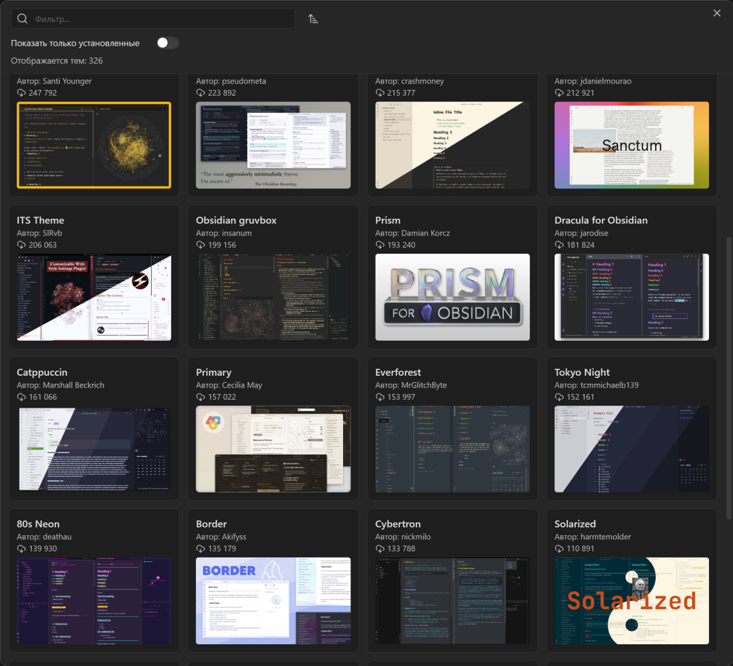
Task: Choose the 80s Neon theme preview
Action: click(94, 601)
